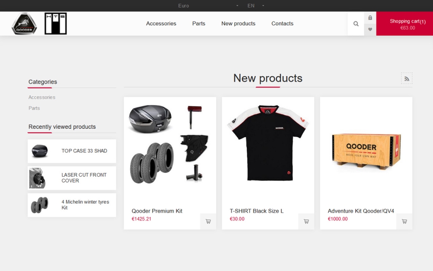Click LASER CUT FRONT COVER thumbnail
Image resolution: width=433 pixels, height=271 pixels.
click(x=37, y=178)
